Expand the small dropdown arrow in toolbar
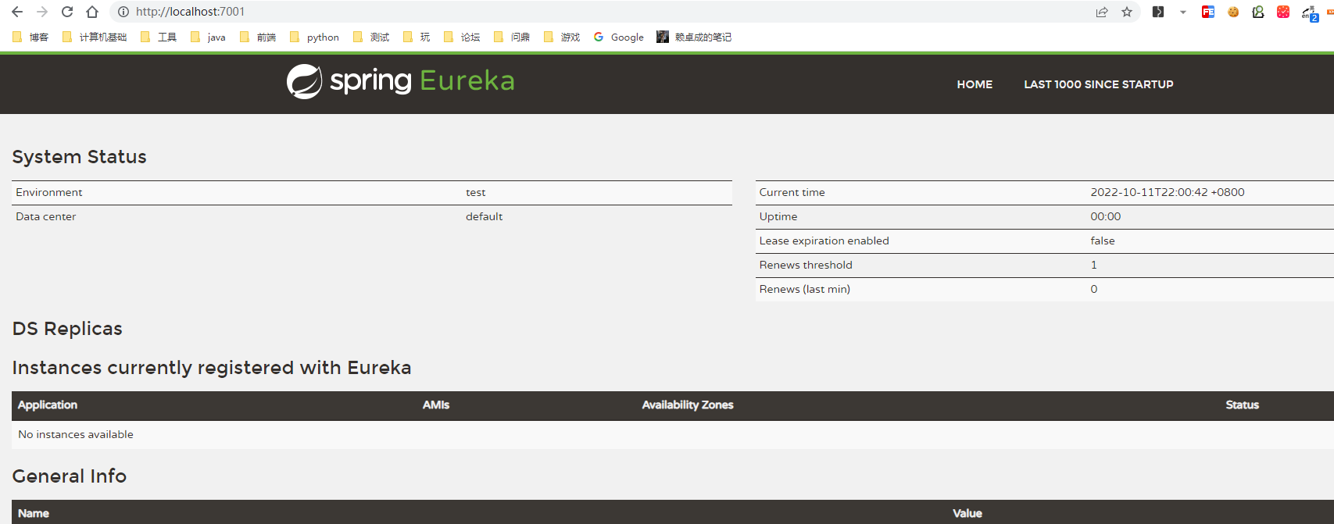This screenshot has height=524, width=1334. point(1183,12)
